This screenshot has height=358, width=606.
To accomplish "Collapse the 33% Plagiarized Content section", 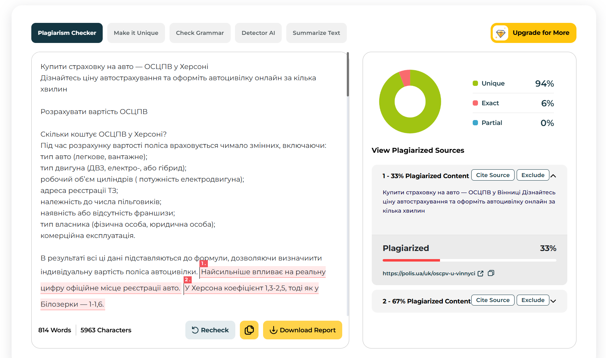I will (x=553, y=176).
